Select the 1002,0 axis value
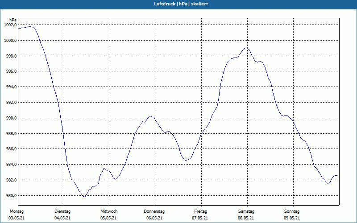357x223 pixels. (x=10, y=25)
